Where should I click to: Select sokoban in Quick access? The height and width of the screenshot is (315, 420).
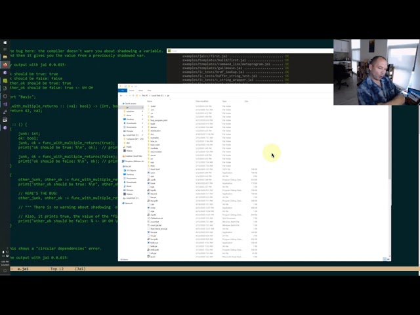pyautogui.click(x=130, y=112)
